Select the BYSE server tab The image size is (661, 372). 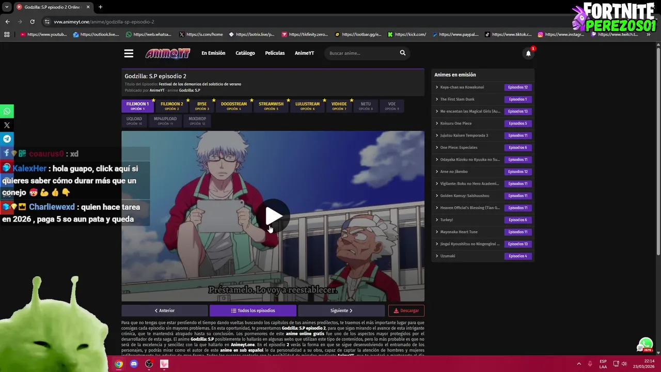tap(202, 105)
